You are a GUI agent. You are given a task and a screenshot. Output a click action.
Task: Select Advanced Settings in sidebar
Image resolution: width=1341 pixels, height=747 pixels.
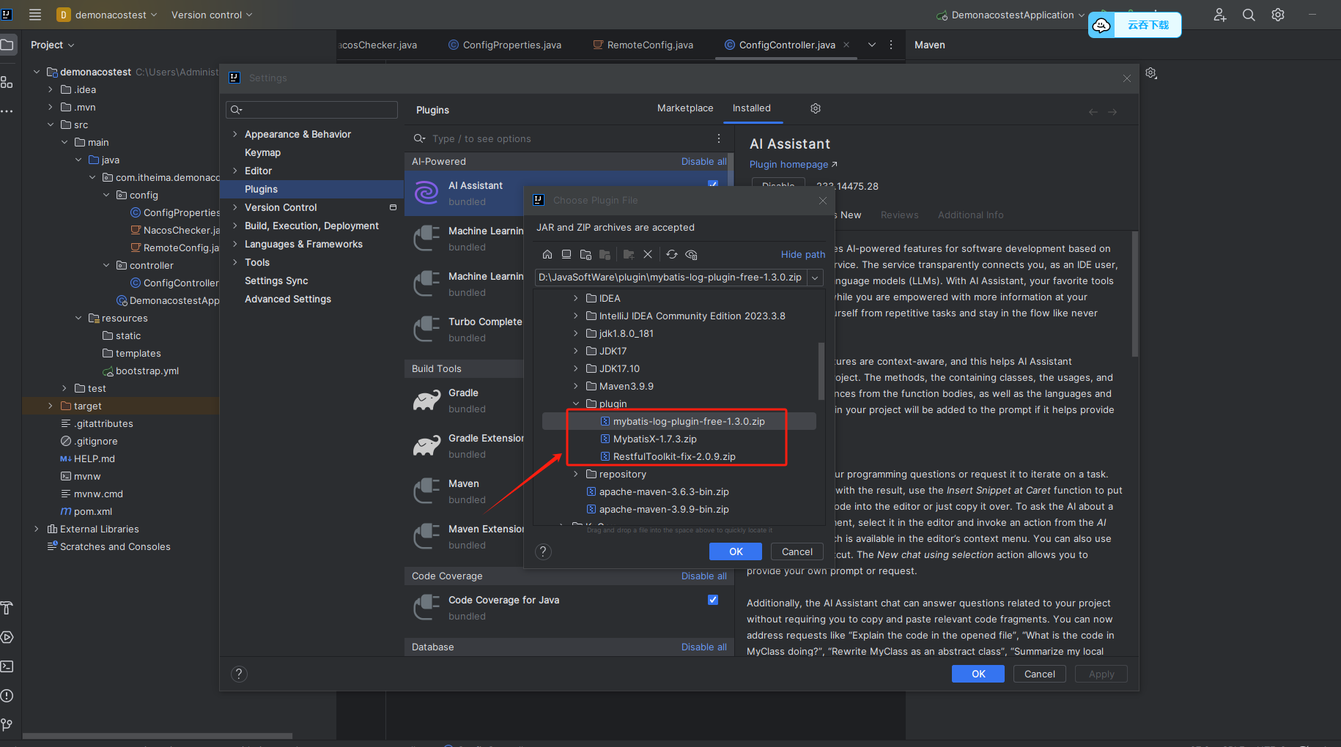point(288,299)
